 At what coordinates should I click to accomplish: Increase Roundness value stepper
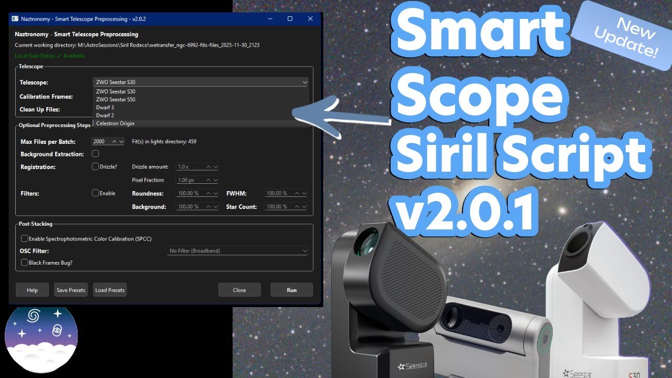[x=208, y=193]
